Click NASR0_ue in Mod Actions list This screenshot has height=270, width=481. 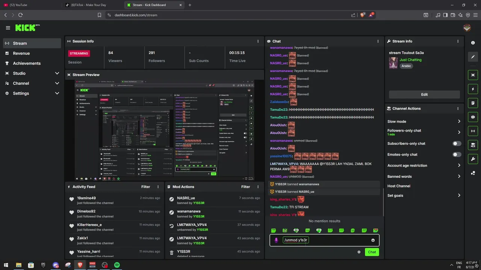(x=186, y=198)
